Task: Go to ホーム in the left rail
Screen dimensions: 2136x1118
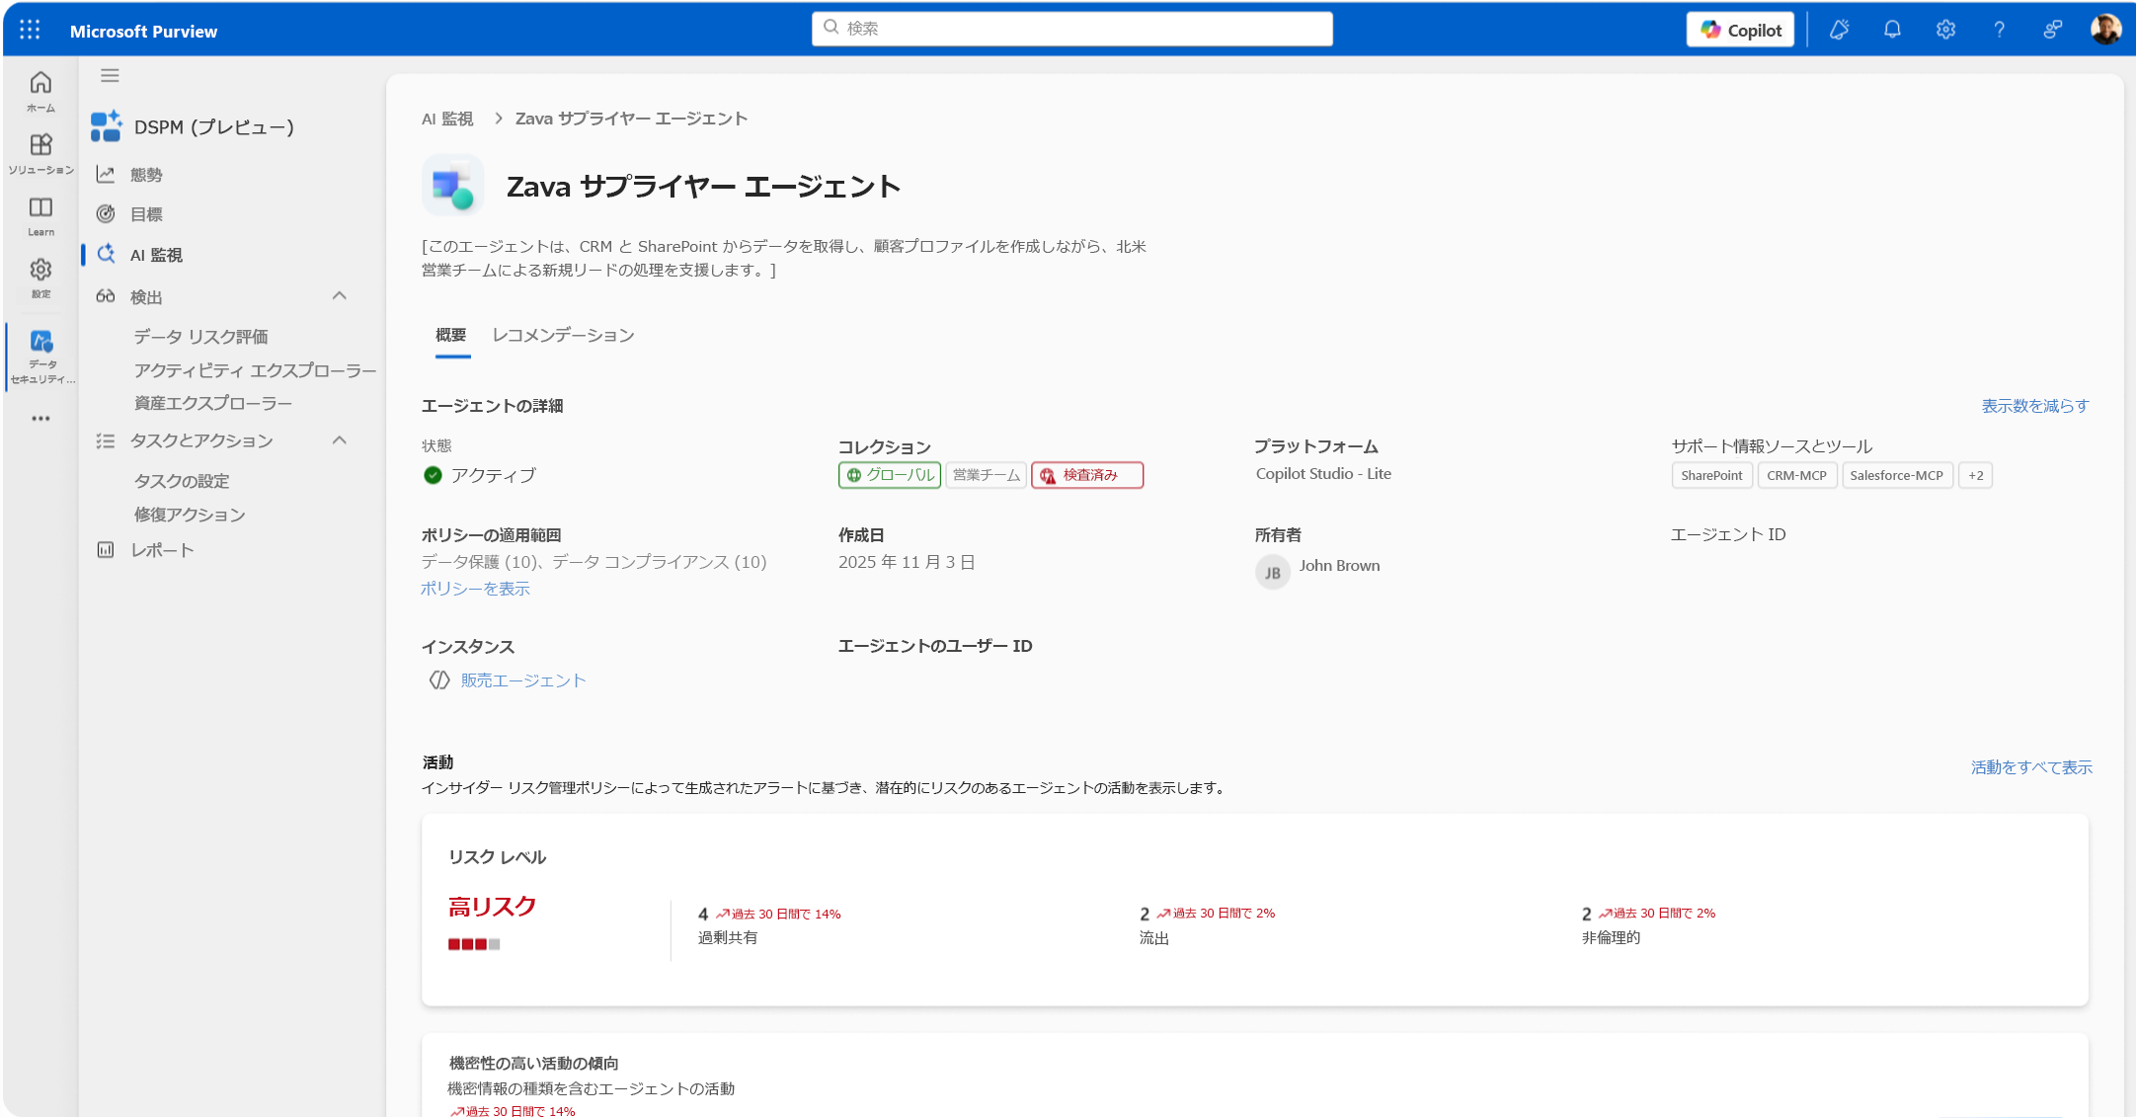Action: click(40, 91)
